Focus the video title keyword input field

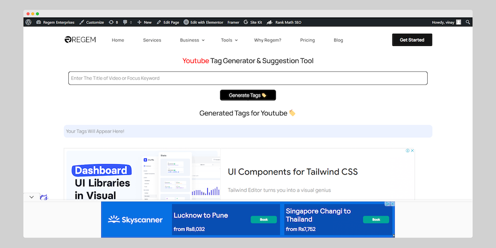tap(248, 78)
